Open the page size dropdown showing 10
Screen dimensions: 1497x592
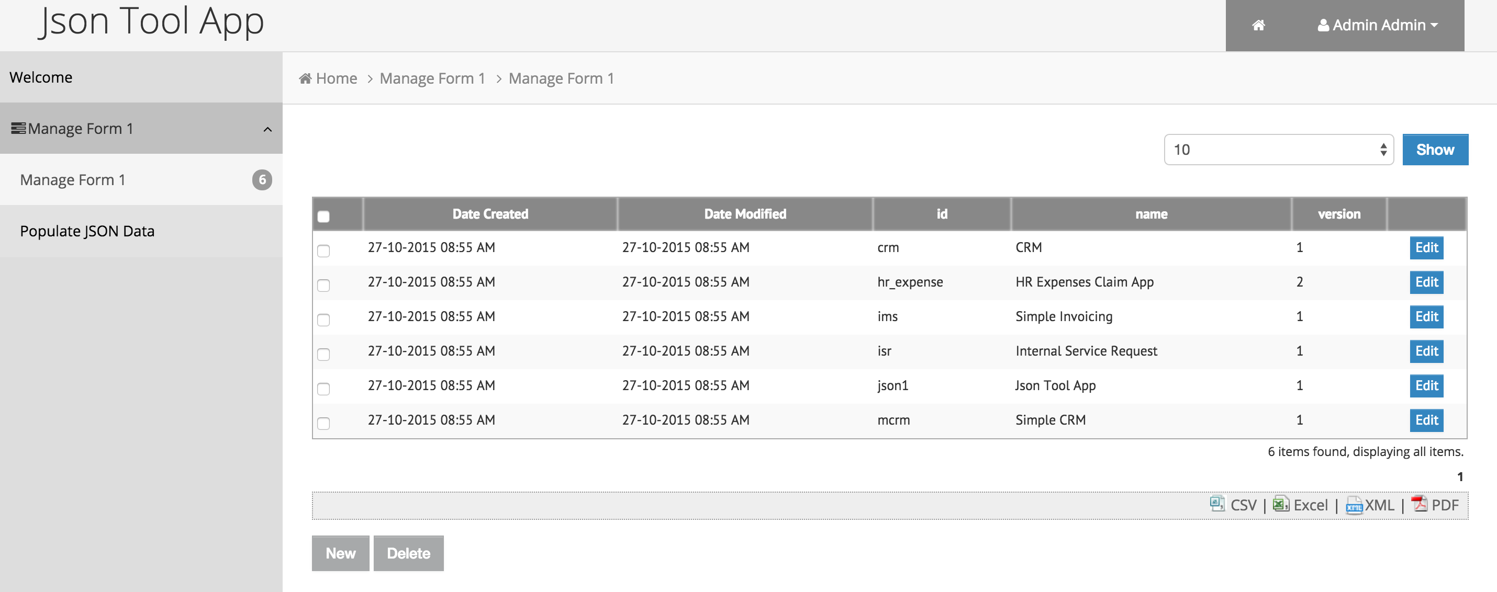point(1278,150)
